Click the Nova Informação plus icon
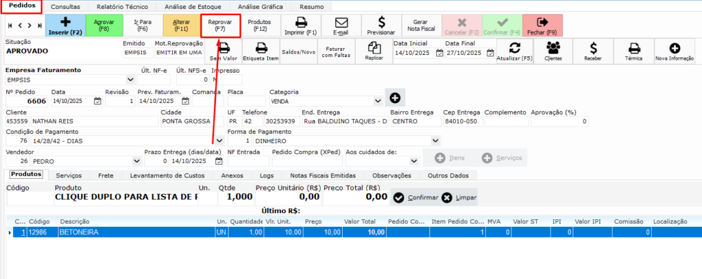The width and height of the screenshot is (702, 279). point(675,47)
